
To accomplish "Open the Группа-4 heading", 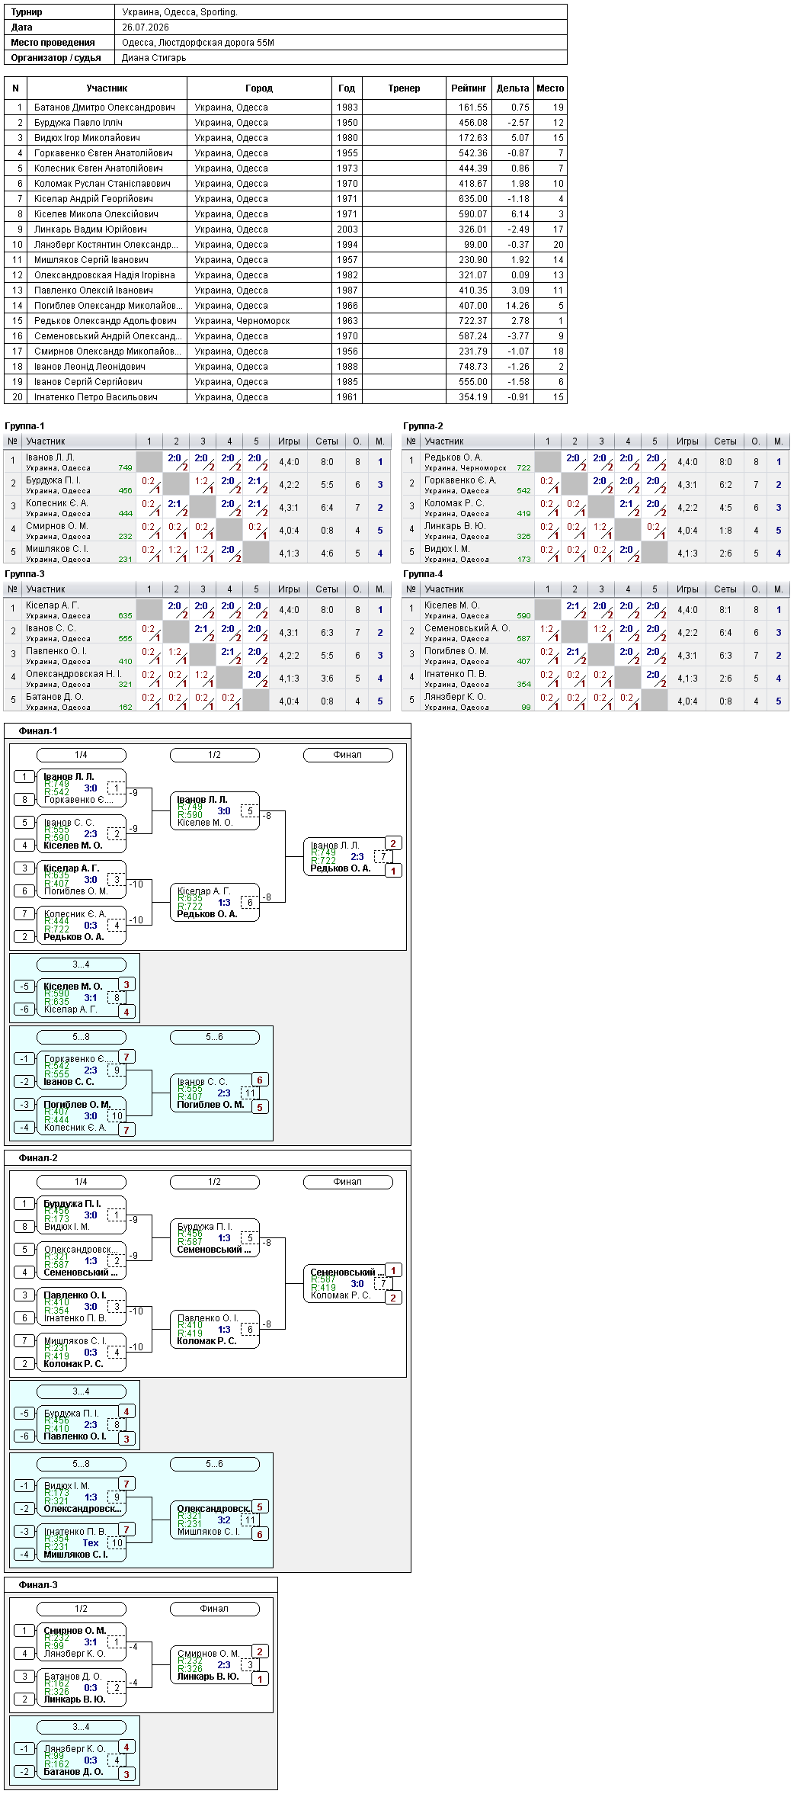I will click(x=423, y=574).
